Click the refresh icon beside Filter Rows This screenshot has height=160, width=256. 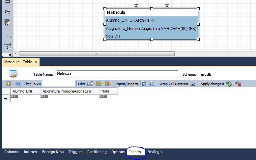[18, 84]
